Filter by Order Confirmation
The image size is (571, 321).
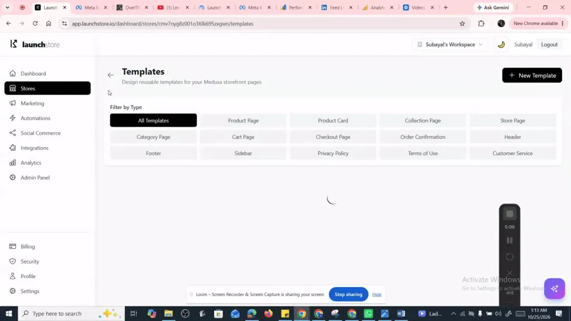(x=423, y=137)
